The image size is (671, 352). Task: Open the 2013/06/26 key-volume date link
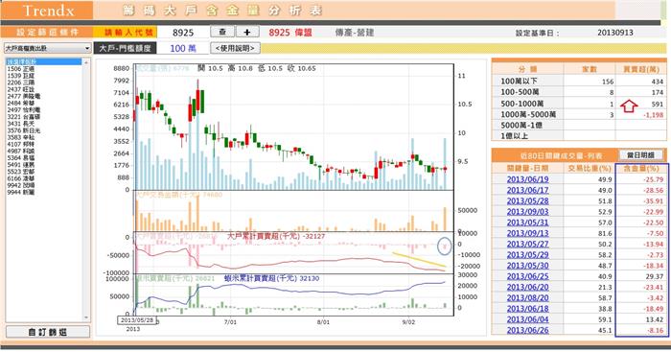(x=527, y=330)
